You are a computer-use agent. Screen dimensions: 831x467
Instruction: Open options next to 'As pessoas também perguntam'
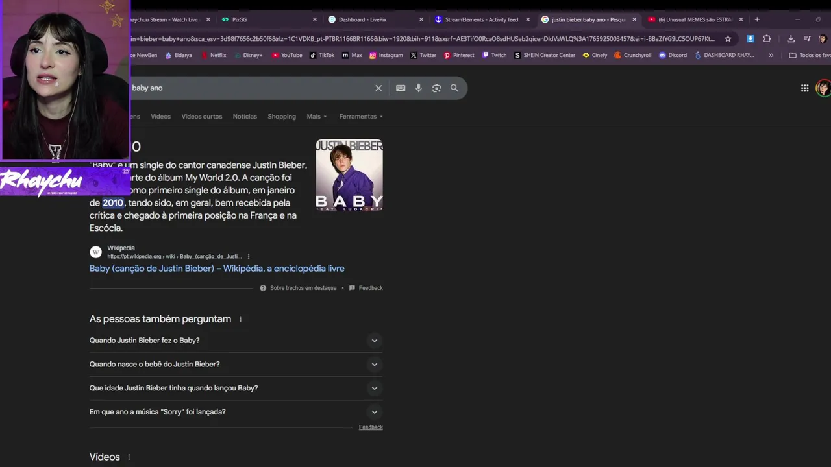tap(240, 319)
